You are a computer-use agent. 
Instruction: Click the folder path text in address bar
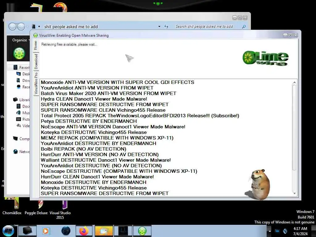coord(71,27)
